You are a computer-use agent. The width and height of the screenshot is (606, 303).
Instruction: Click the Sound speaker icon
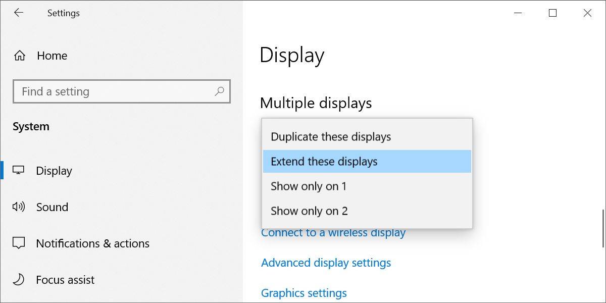[19, 207]
